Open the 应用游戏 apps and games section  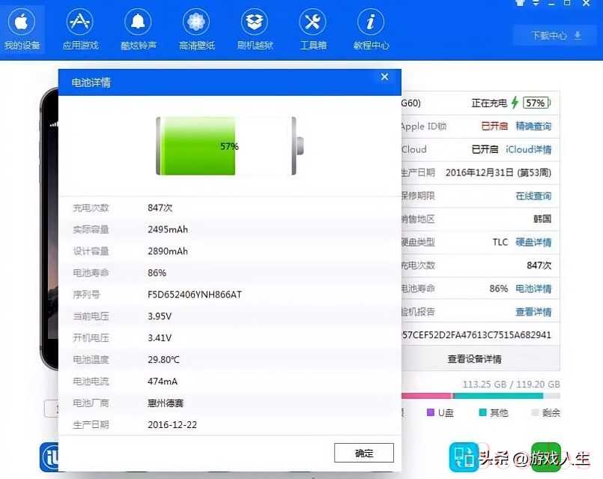(x=80, y=30)
